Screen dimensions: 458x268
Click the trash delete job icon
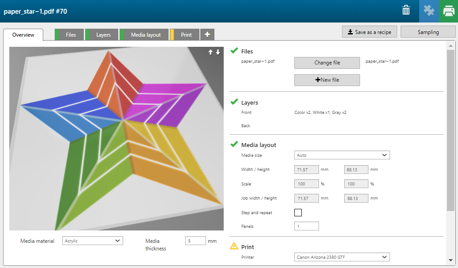pos(406,11)
